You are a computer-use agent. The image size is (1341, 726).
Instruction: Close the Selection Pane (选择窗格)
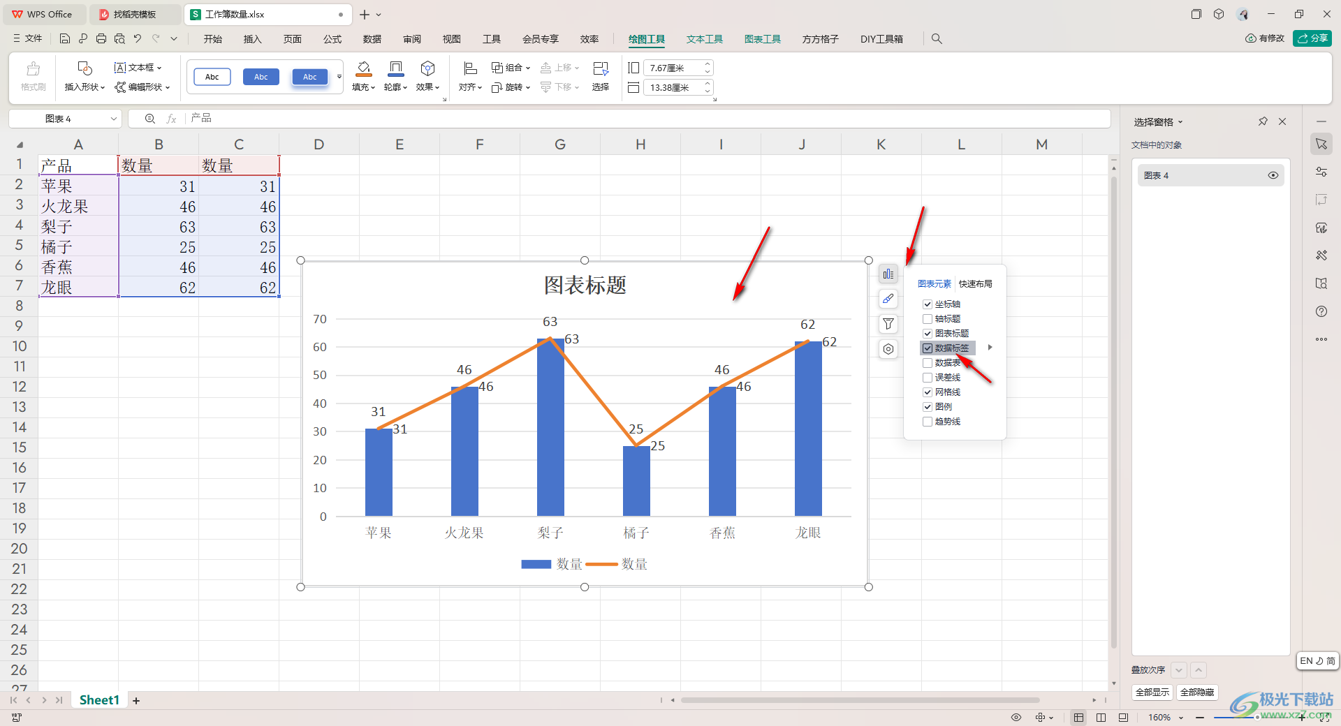coord(1282,121)
